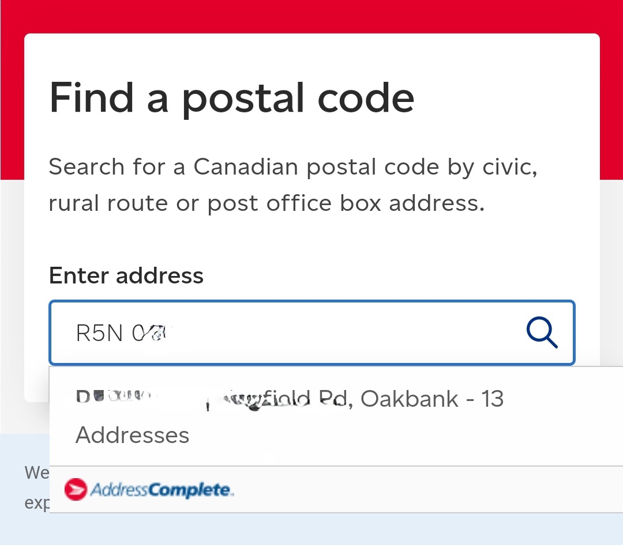This screenshot has width=623, height=545.
Task: Click the partially hidden "We" text
Action: click(x=36, y=473)
